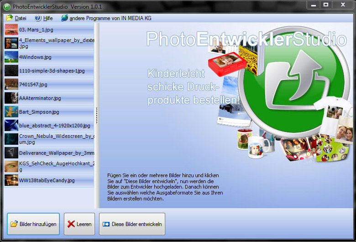
Task: Select thumbnail of 4_Elements_wallpaper image
Action: (11, 43)
